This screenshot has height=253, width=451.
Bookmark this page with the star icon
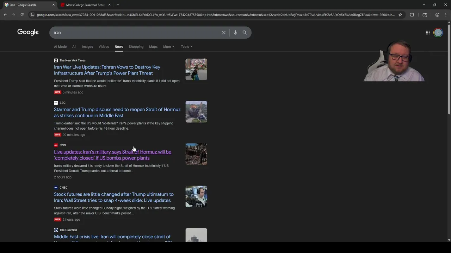pyautogui.click(x=400, y=15)
